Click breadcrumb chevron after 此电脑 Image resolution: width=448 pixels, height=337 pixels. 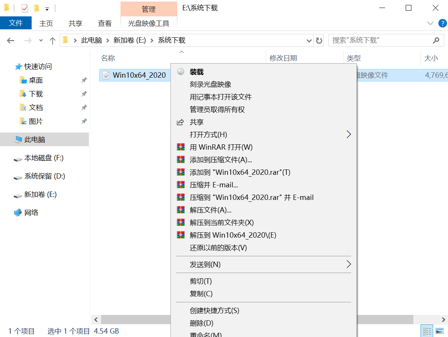pos(108,40)
